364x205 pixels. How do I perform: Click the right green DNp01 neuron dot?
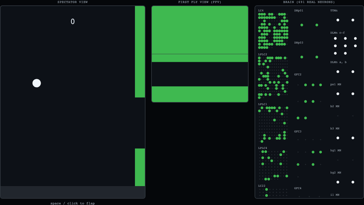[x=317, y=25]
